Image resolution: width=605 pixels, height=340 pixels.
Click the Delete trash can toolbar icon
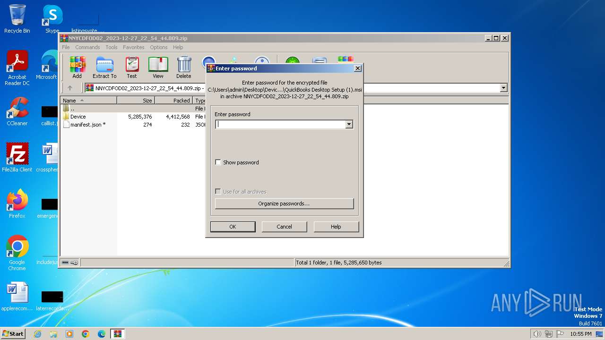point(184,67)
